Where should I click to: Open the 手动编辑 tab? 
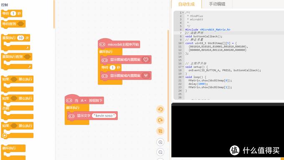(217, 4)
